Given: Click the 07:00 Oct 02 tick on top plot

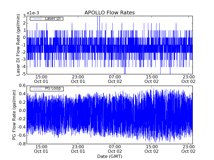Looking at the screenshot, I should click(x=115, y=79).
